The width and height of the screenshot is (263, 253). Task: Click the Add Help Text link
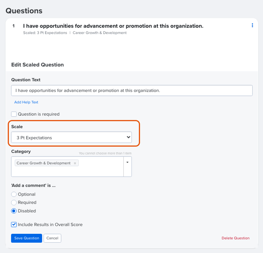[26, 102]
